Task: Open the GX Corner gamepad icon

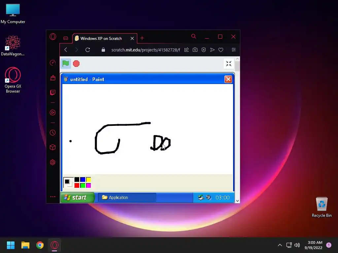Action: click(66, 38)
